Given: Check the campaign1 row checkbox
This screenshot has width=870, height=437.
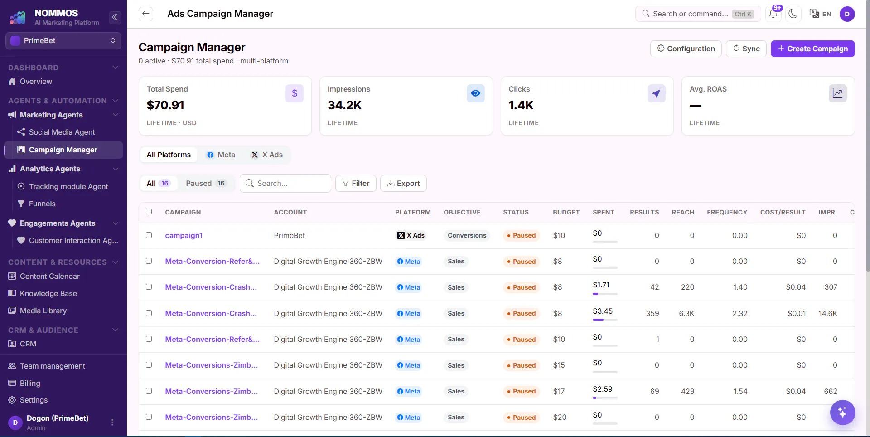Looking at the screenshot, I should click(x=149, y=235).
